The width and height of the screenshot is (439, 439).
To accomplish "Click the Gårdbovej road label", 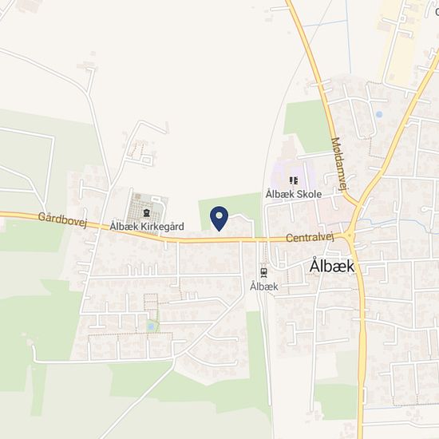I will 63,219.
